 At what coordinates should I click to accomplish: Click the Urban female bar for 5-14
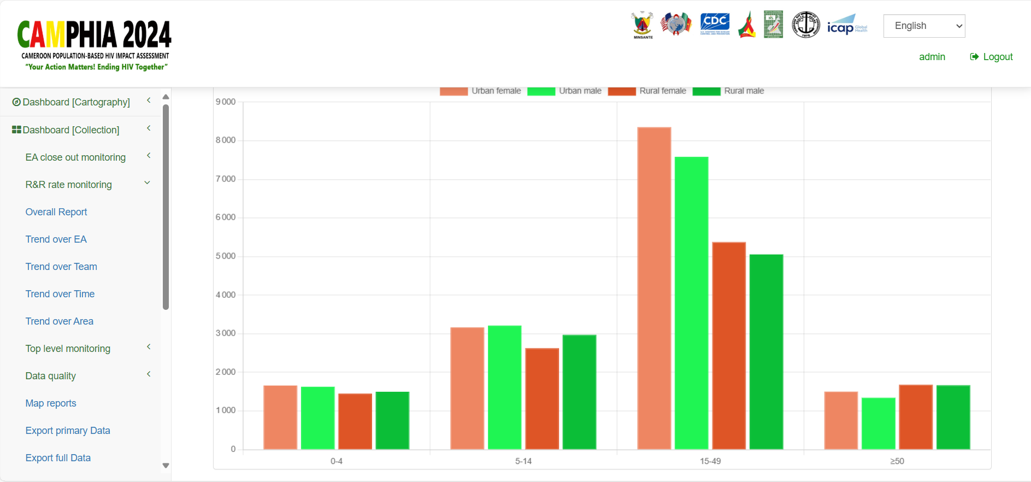(x=467, y=389)
